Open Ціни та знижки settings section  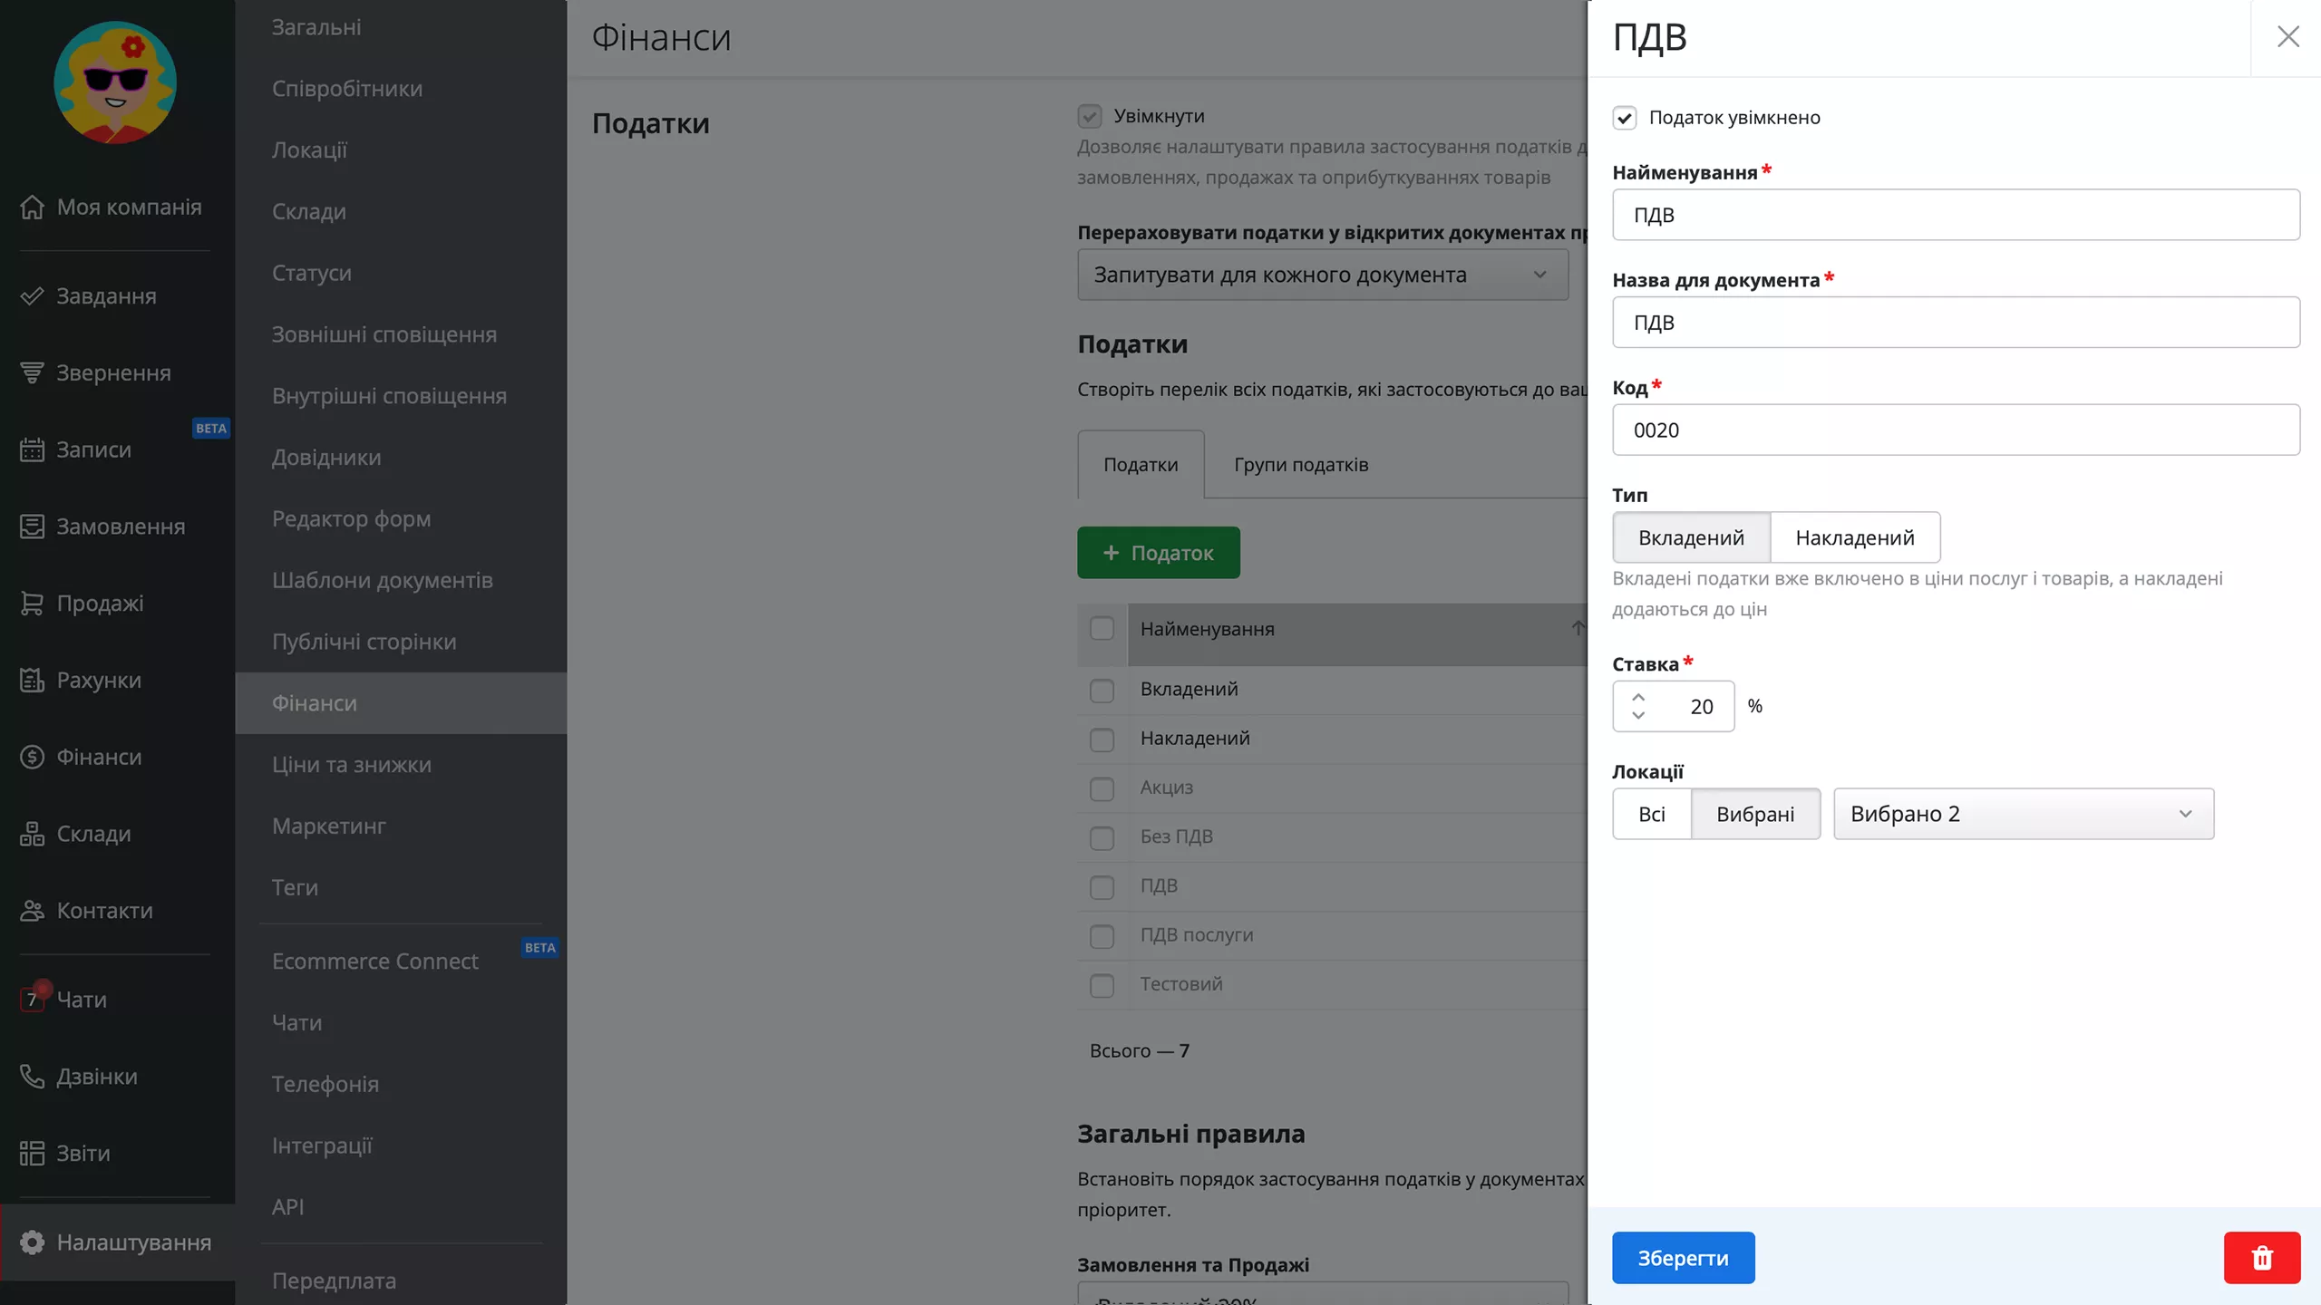point(352,764)
